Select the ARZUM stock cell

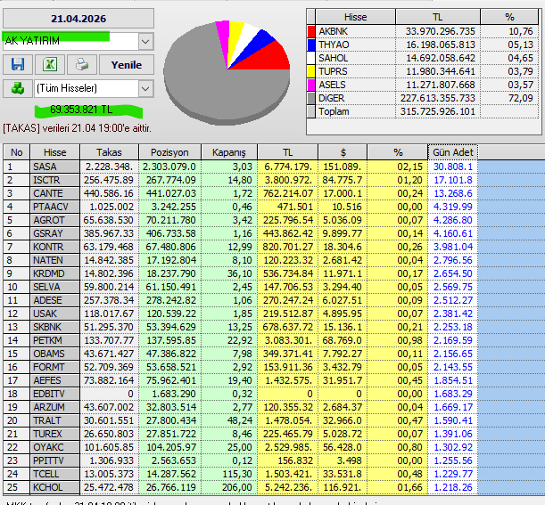pos(55,407)
